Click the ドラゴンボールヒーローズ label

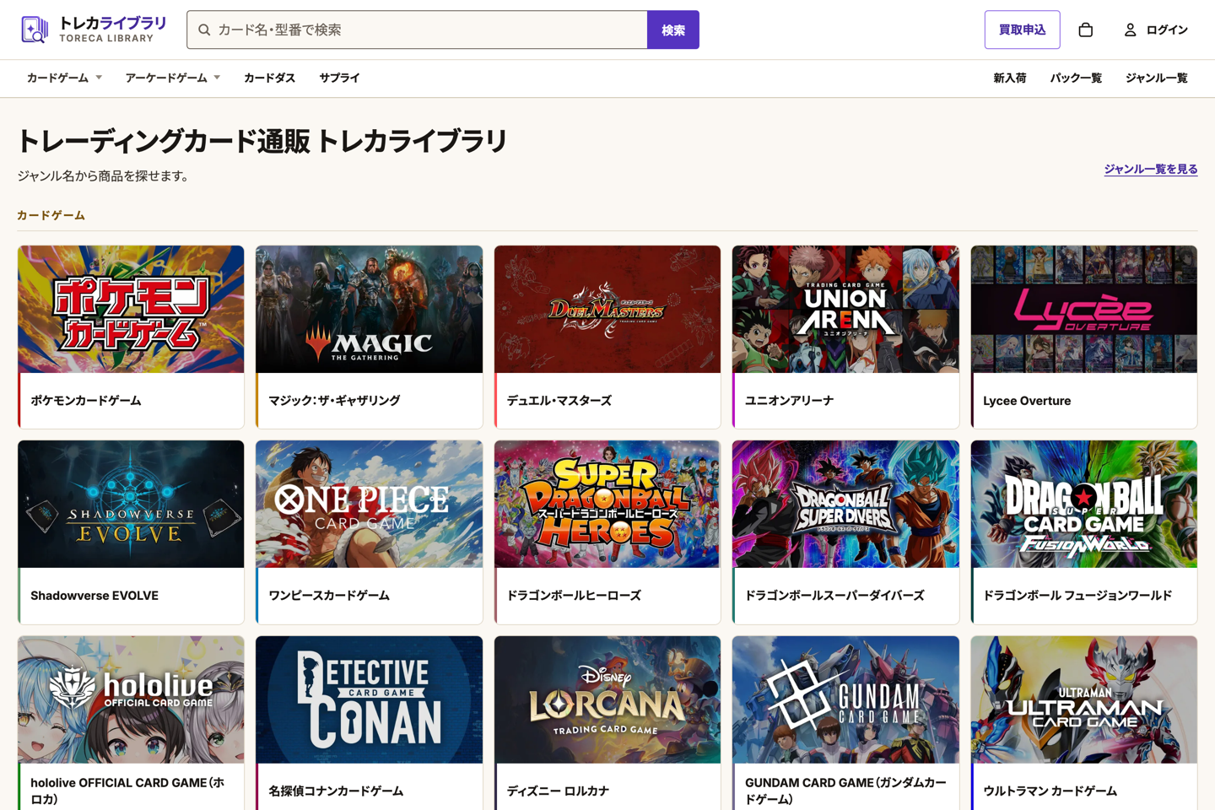tap(574, 596)
